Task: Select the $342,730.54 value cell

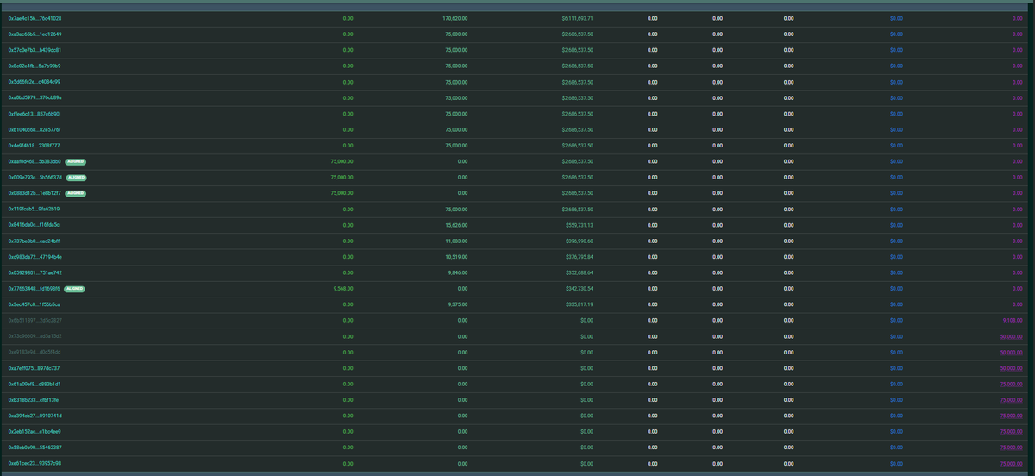Action: [x=579, y=289]
